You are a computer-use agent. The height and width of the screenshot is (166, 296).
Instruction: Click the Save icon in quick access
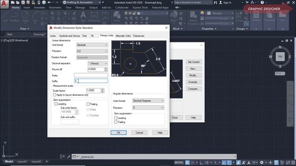pyautogui.click(x=23, y=2)
